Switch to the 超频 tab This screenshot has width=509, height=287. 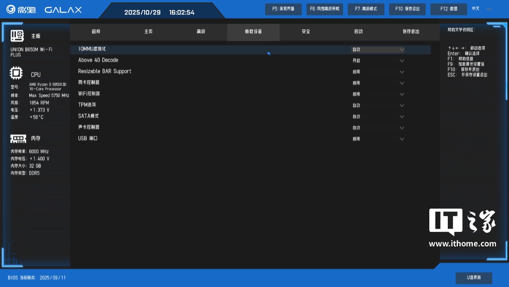point(96,32)
